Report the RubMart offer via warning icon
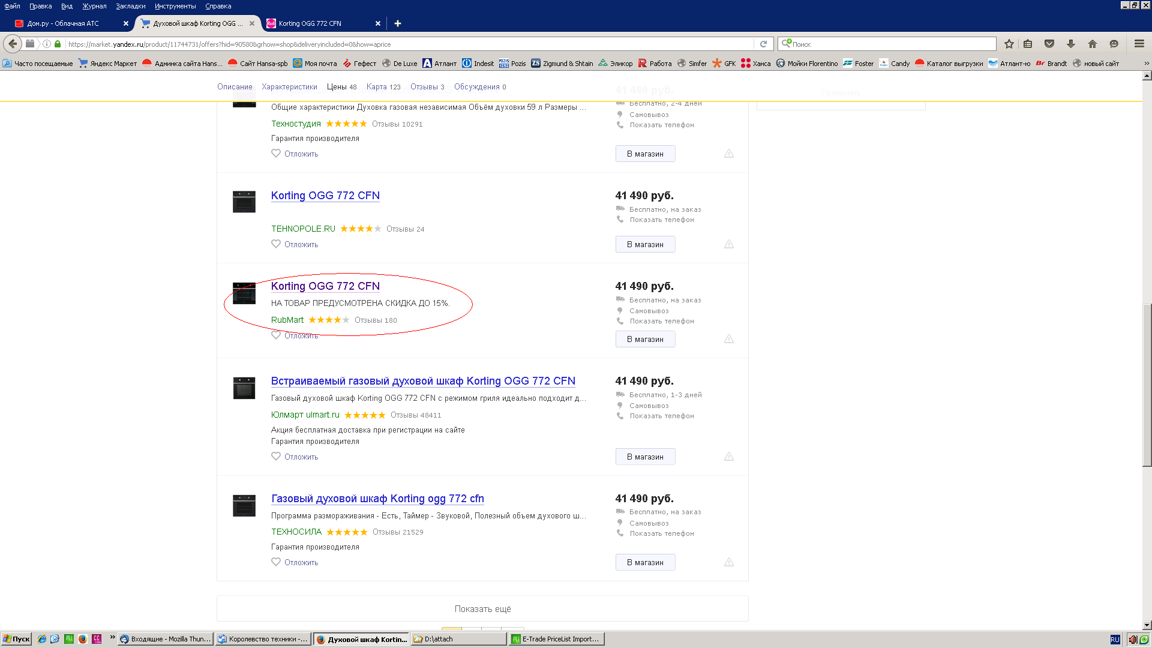 point(729,339)
